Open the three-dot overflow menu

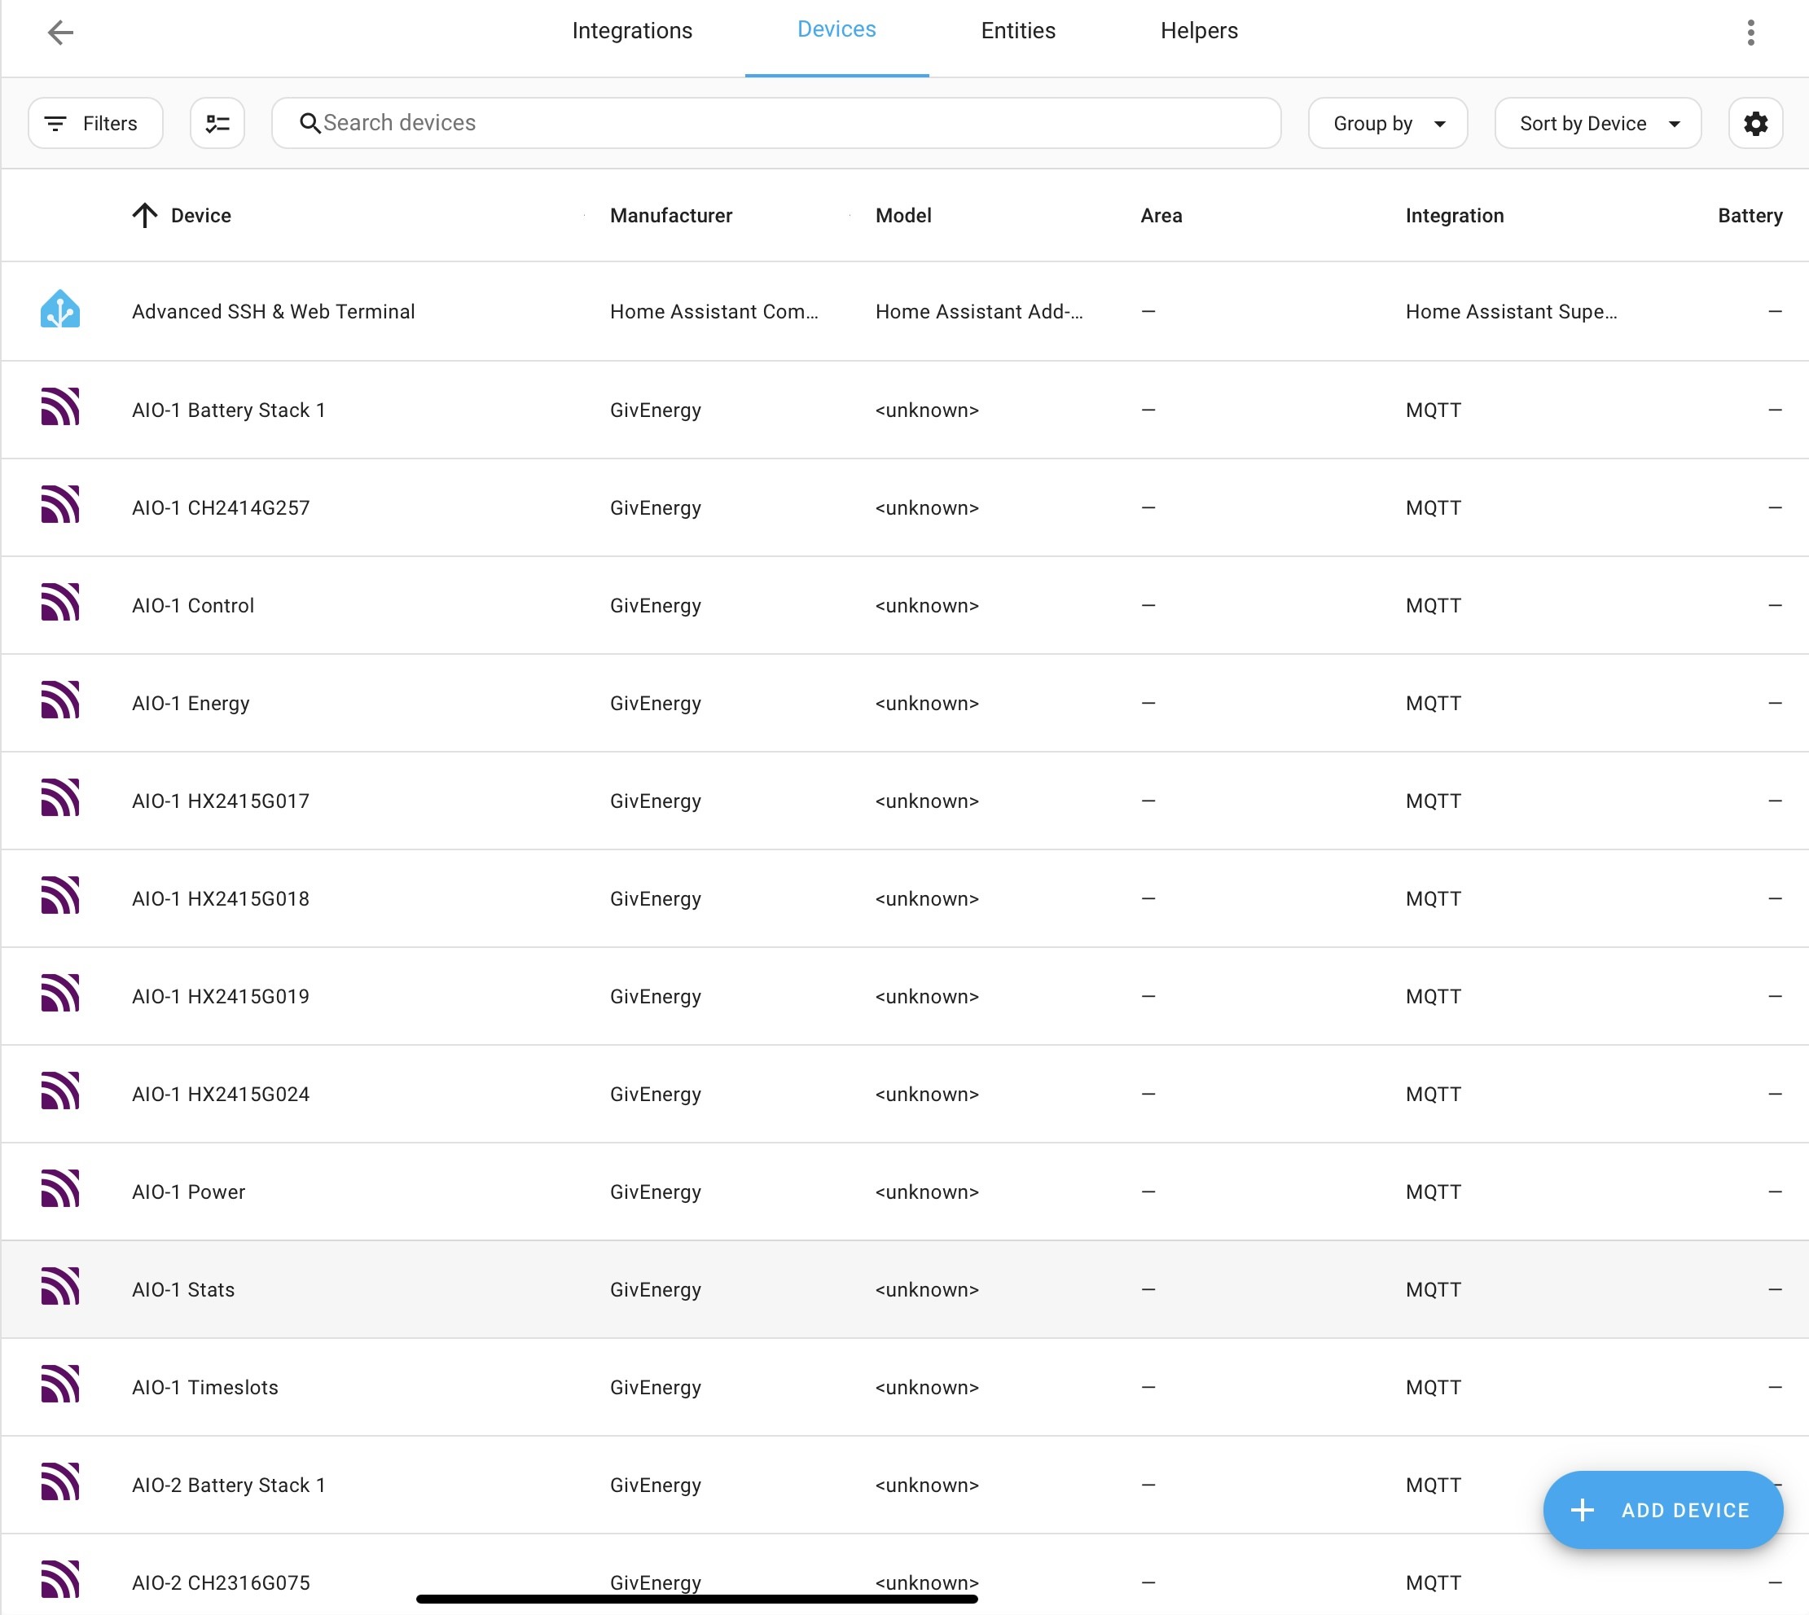coord(1750,33)
